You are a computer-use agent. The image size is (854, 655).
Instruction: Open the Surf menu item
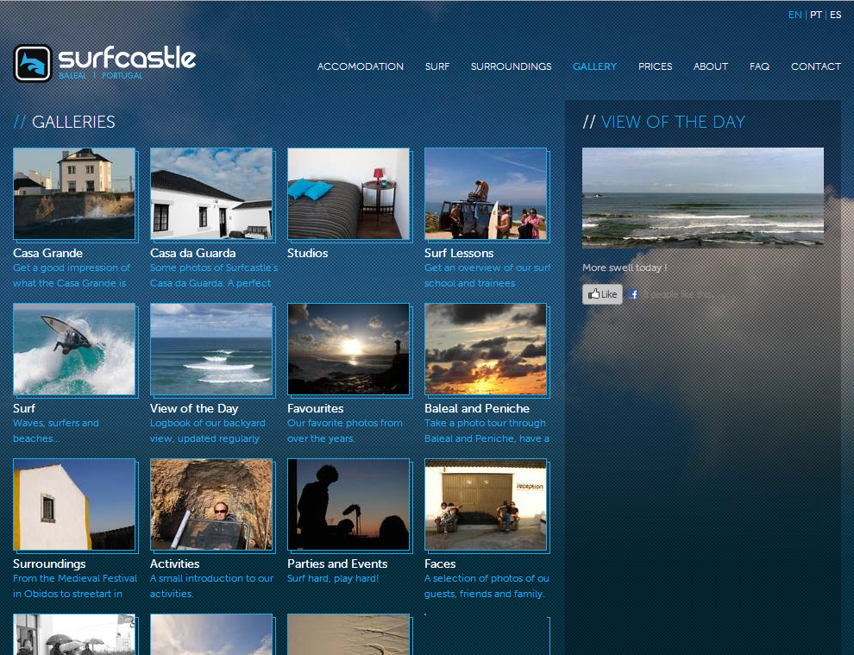437,66
